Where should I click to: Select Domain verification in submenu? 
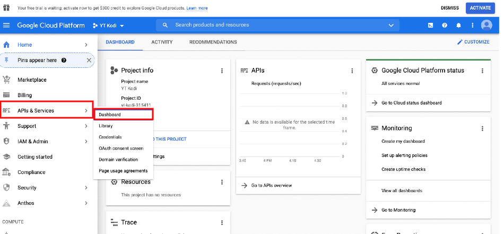click(x=124, y=159)
